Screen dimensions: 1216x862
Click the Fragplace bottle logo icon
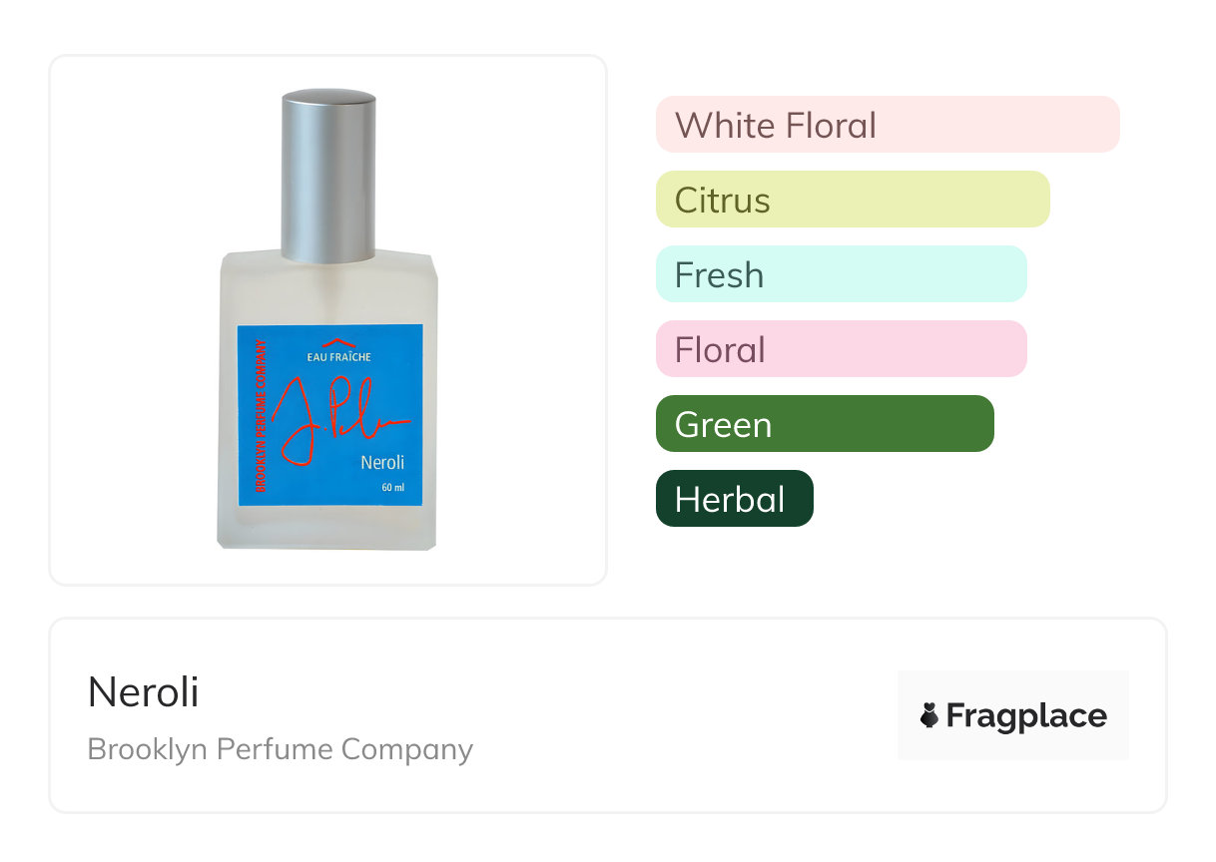coord(929,715)
